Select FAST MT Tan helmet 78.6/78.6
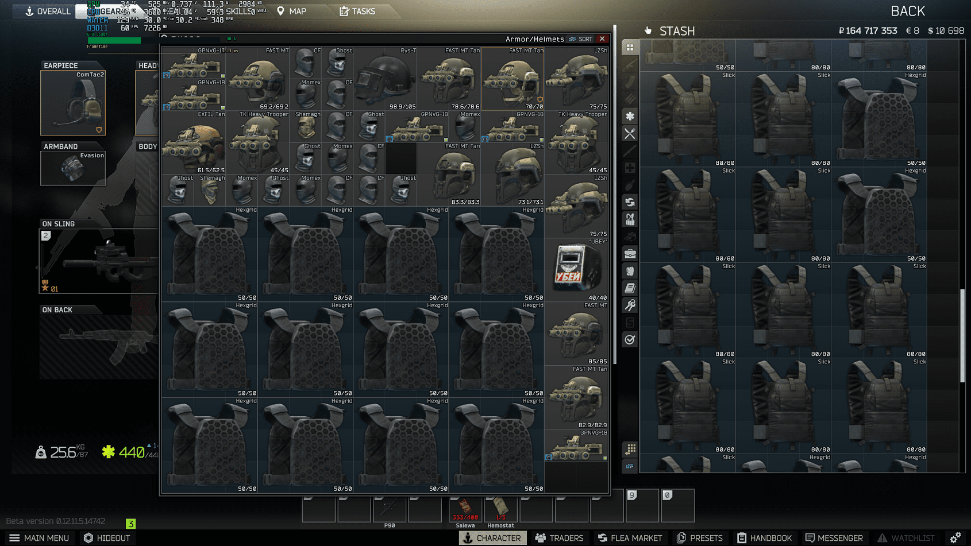Screen dimensions: 971x546 click(x=449, y=79)
